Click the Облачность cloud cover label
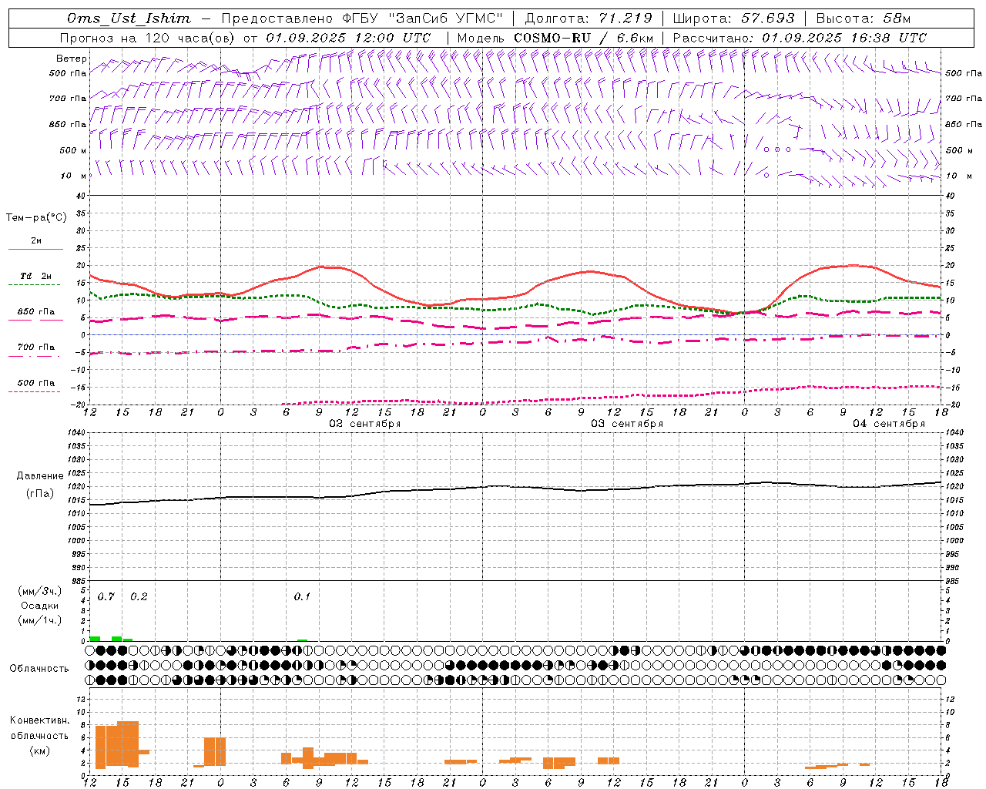This screenshot has height=789, width=986. [x=39, y=668]
